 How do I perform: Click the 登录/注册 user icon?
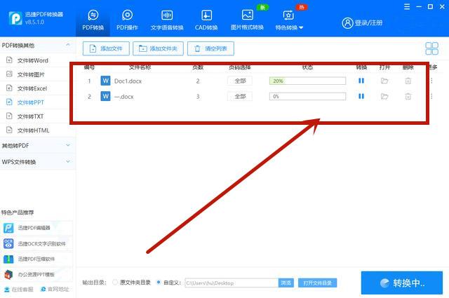tap(347, 23)
